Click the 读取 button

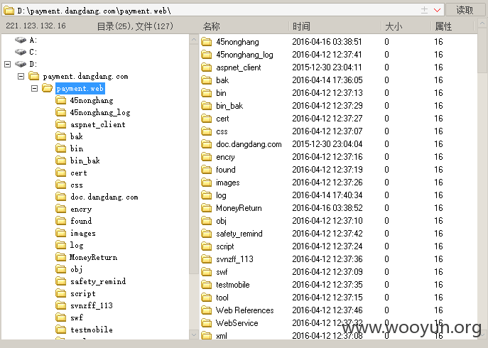465,10
